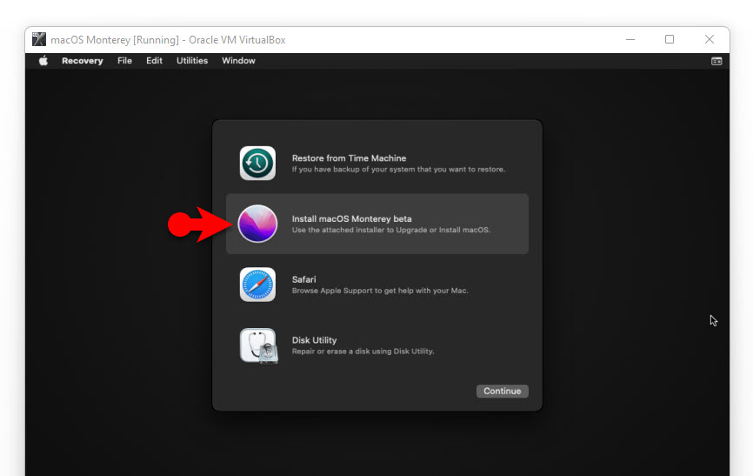Click 'If you have backup' description
The width and height of the screenshot is (753, 476).
click(x=398, y=169)
